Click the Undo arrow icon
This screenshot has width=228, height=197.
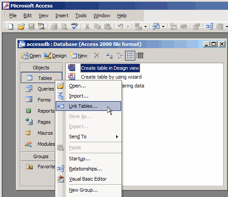point(121,27)
